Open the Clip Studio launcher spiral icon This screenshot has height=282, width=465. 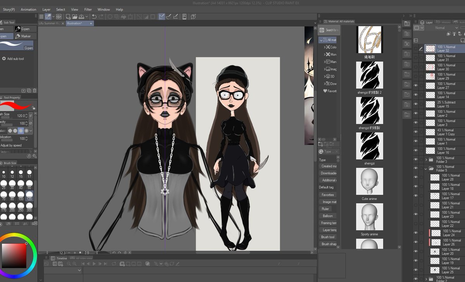(x=59, y=17)
